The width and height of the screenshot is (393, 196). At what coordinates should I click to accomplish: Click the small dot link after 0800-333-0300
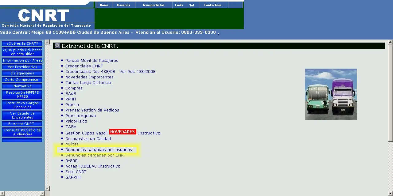click(x=218, y=33)
